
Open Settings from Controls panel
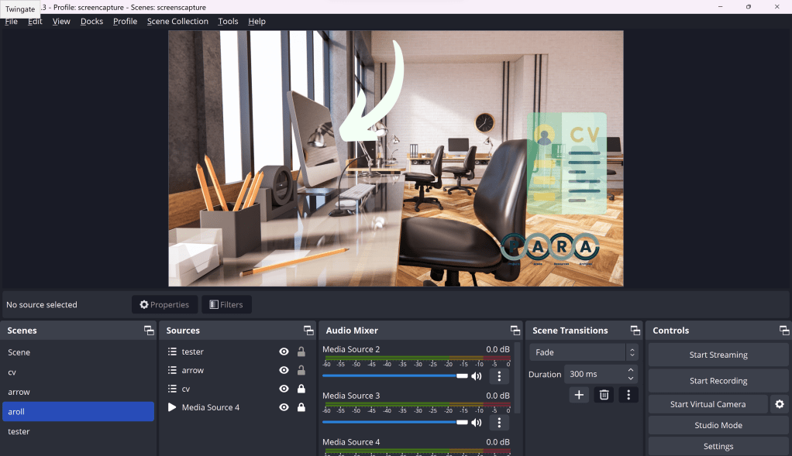(x=718, y=447)
